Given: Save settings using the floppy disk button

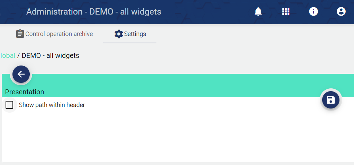Looking at the screenshot, I should pos(331,100).
